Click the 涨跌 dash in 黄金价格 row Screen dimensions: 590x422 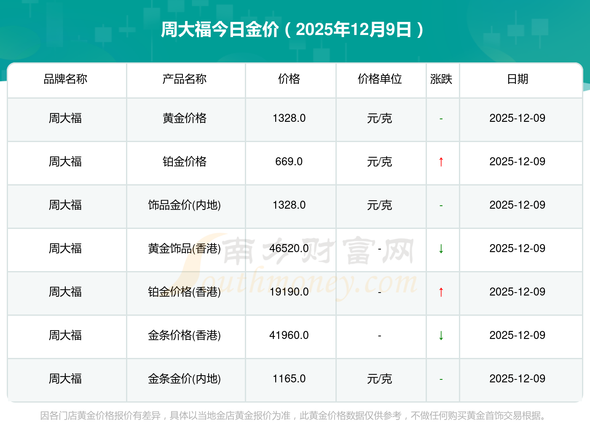(x=441, y=119)
